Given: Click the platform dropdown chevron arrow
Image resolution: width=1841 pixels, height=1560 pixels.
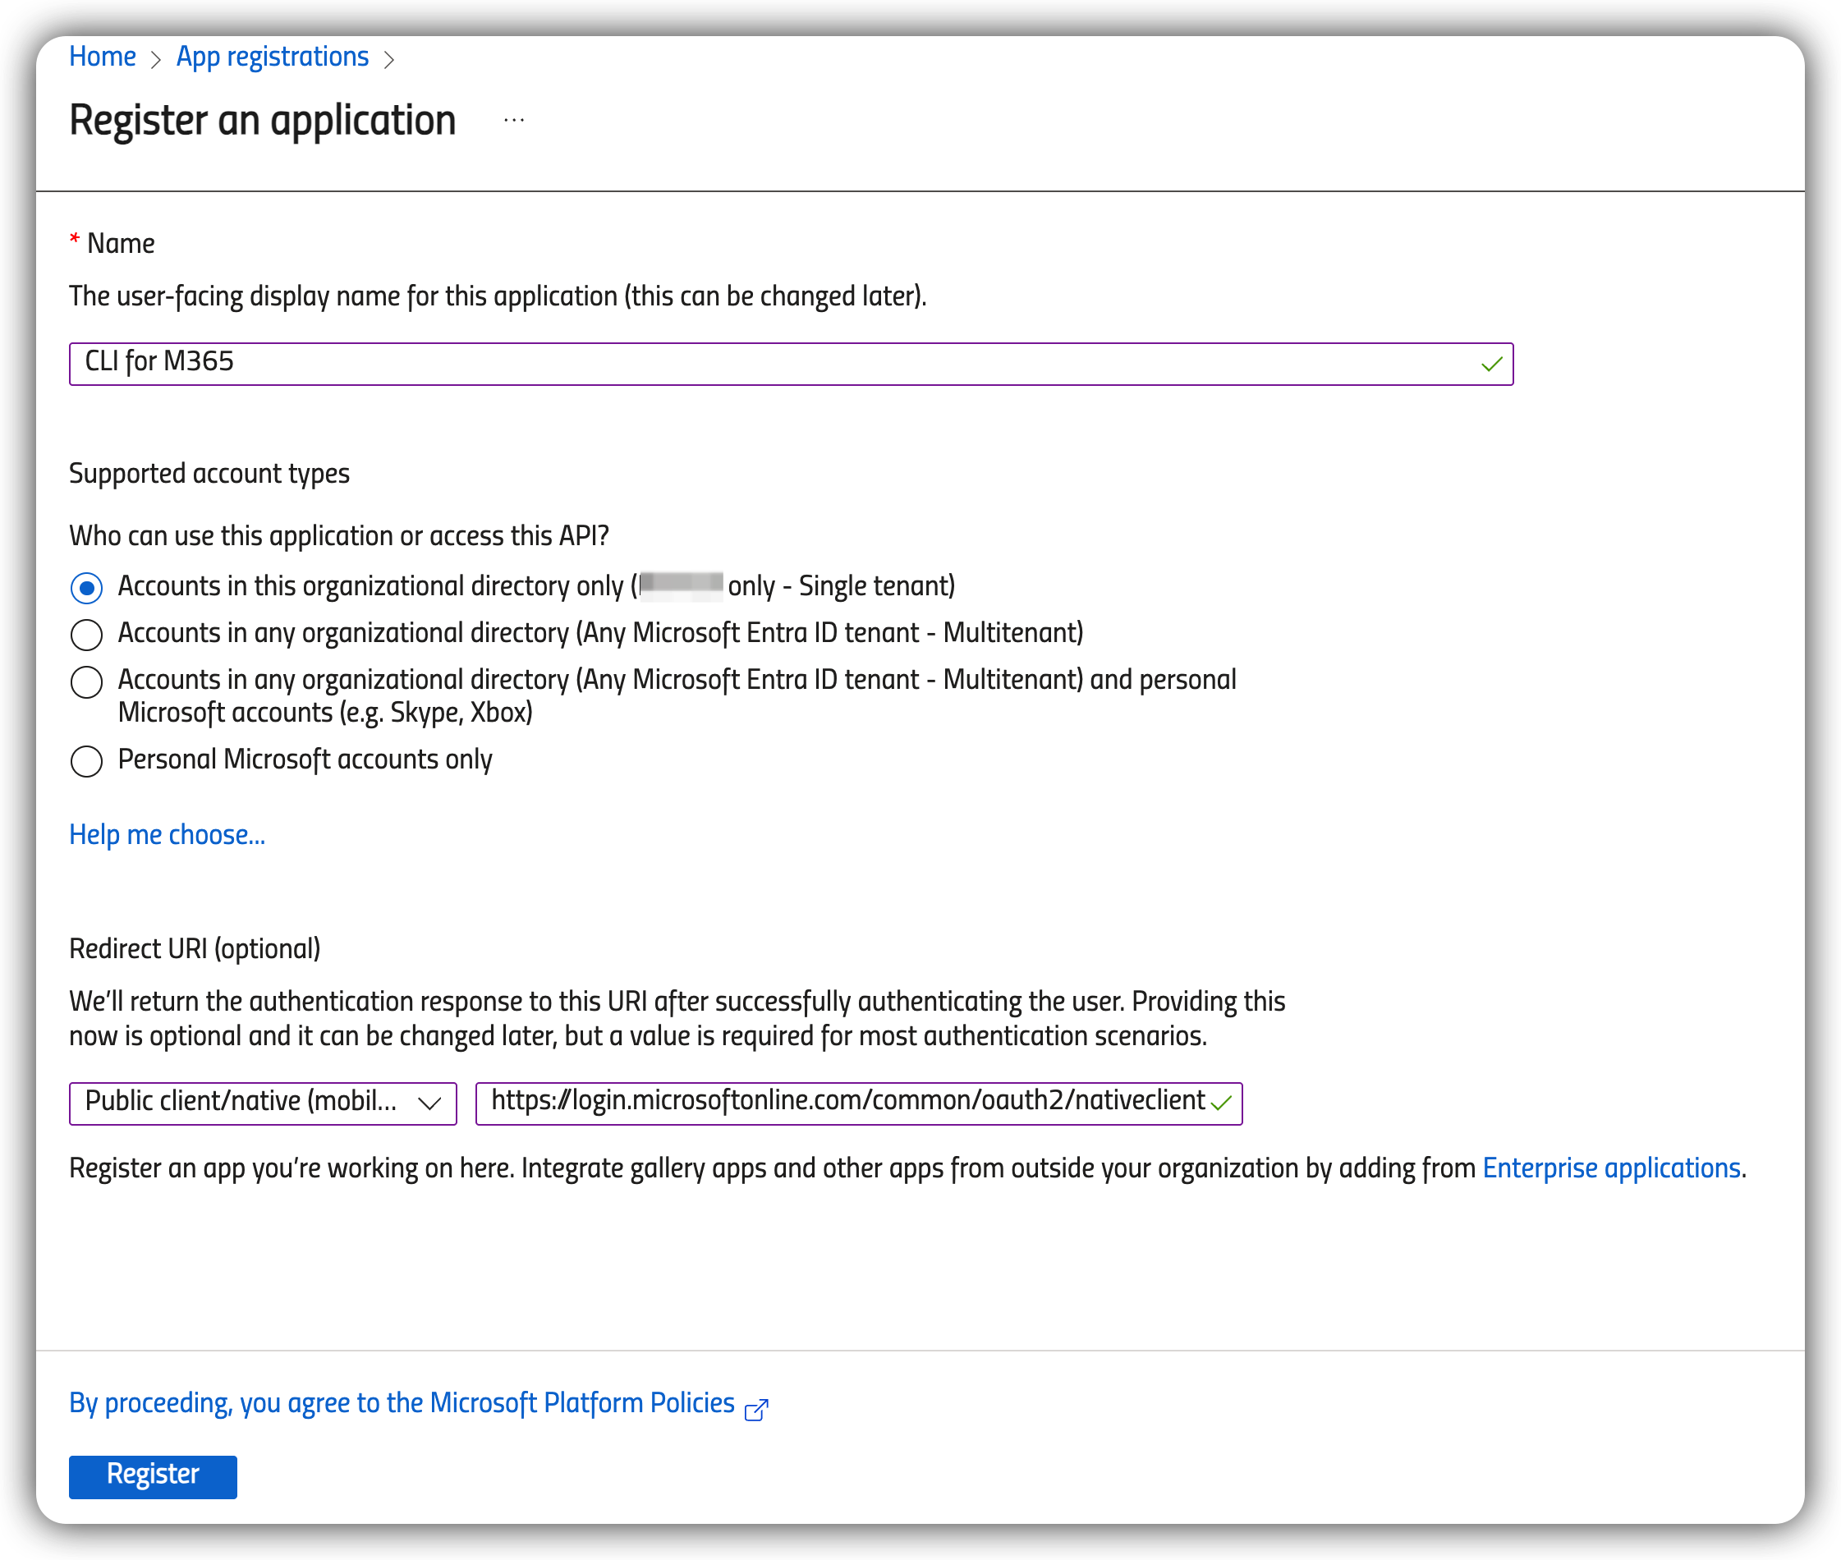Looking at the screenshot, I should click(x=429, y=1103).
